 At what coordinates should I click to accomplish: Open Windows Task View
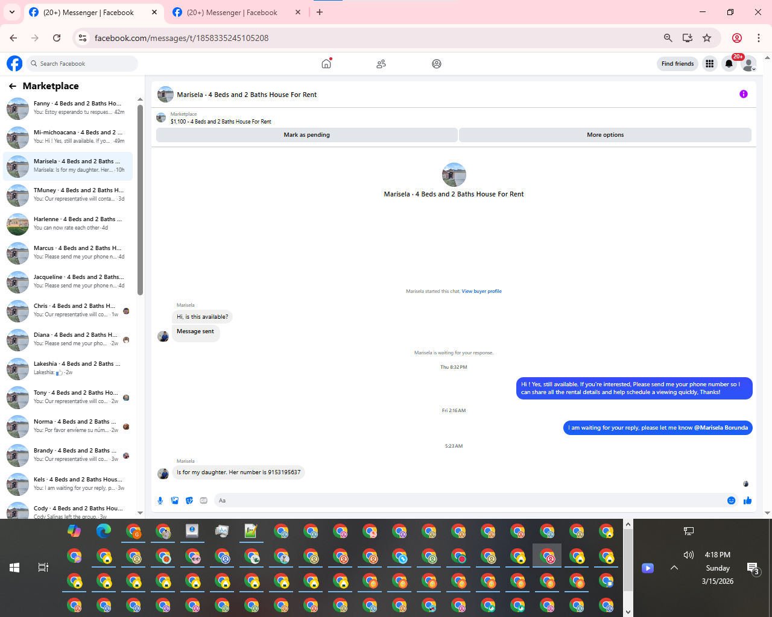tap(43, 568)
